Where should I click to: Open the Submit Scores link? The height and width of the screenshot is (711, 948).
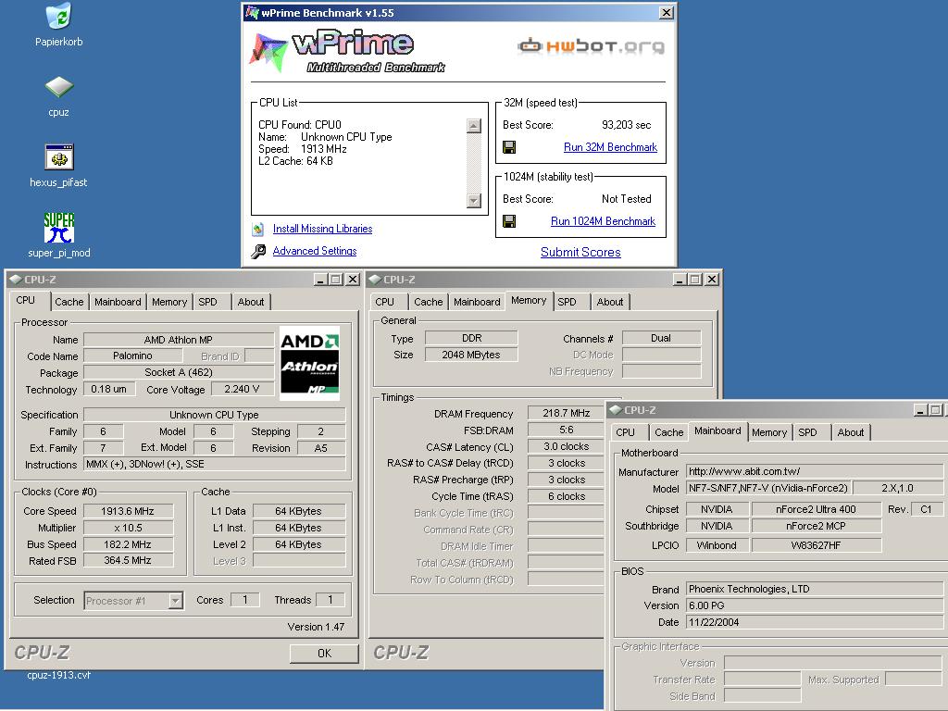[x=580, y=252]
